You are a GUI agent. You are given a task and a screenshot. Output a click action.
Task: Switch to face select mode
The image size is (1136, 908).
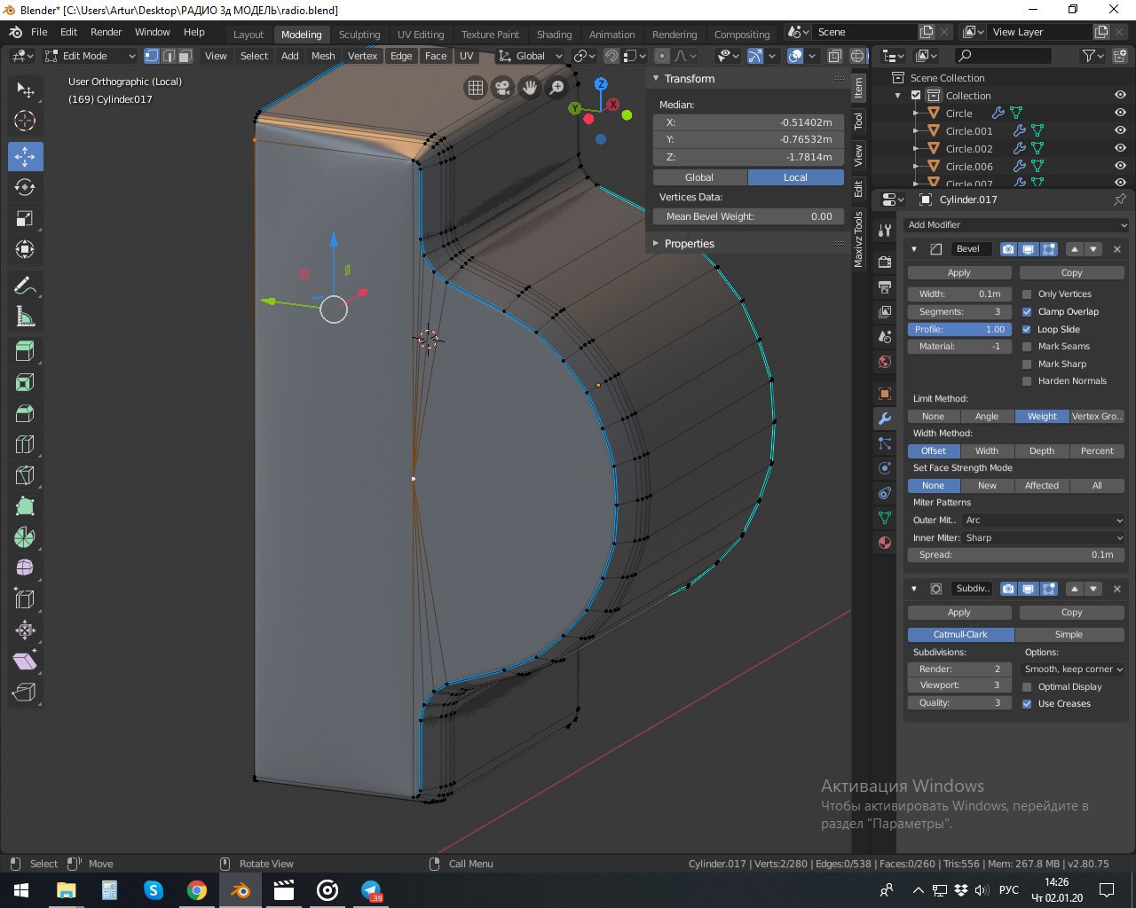185,56
